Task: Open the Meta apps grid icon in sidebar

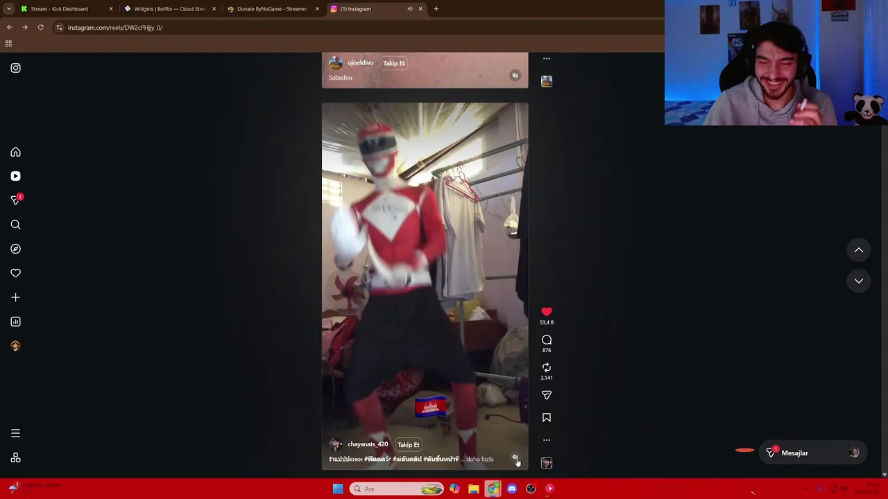Action: point(15,458)
